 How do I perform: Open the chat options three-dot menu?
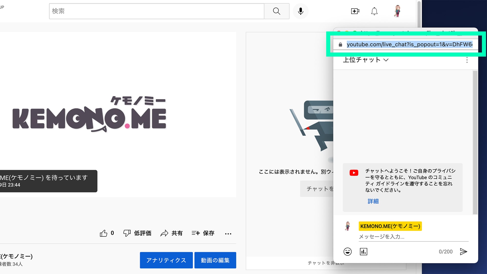click(467, 60)
